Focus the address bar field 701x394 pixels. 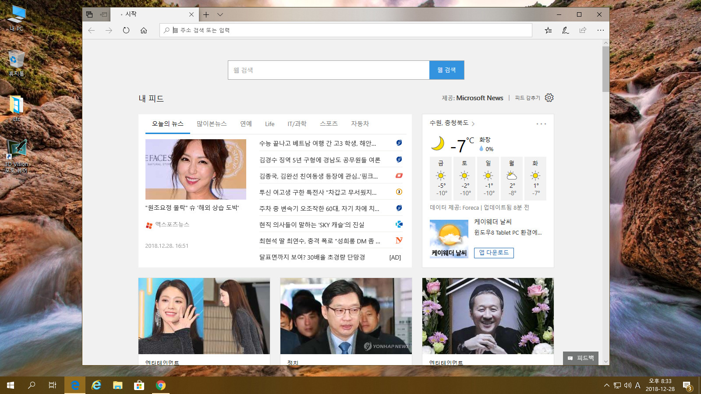(346, 30)
